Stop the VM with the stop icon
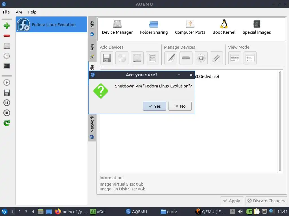Viewport: 289px width, 216px height. point(7,113)
